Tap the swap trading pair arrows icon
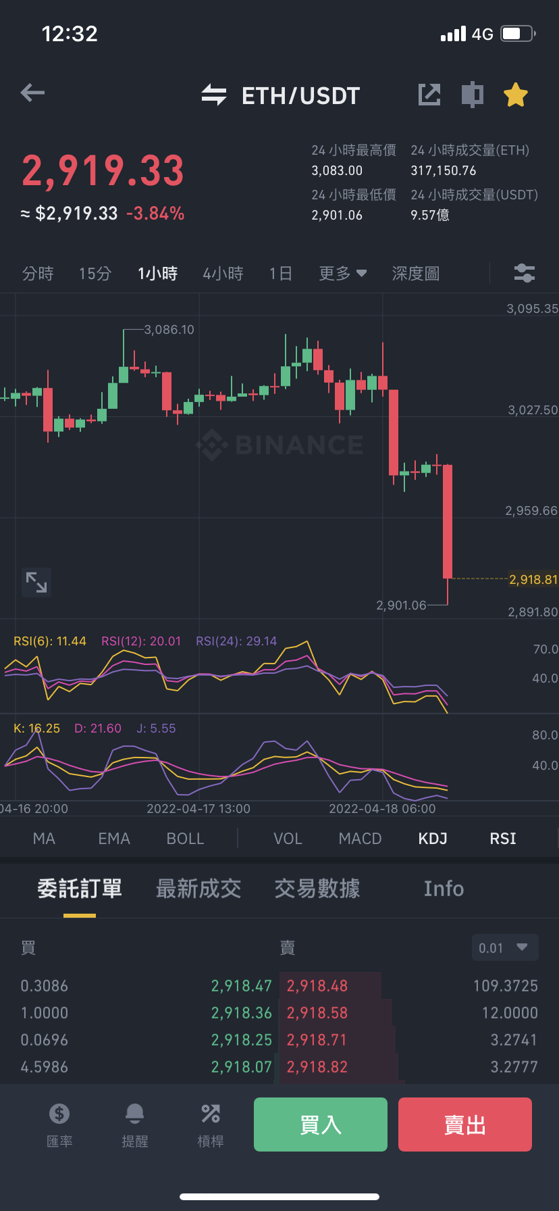 (x=214, y=95)
